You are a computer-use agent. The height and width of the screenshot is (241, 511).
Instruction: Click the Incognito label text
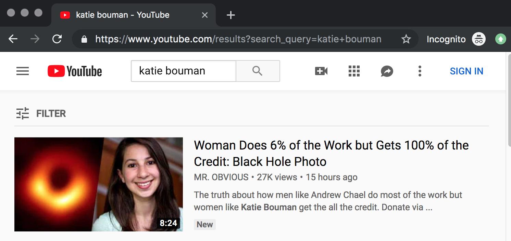coord(446,39)
